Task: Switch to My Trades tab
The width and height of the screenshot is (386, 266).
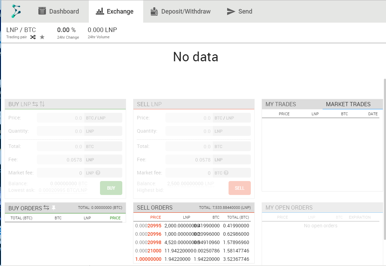Action: pyautogui.click(x=281, y=104)
